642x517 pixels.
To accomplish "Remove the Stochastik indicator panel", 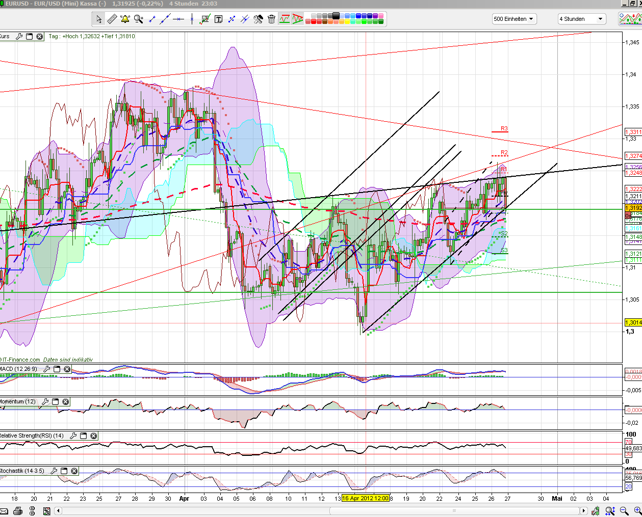I will pos(74,471).
